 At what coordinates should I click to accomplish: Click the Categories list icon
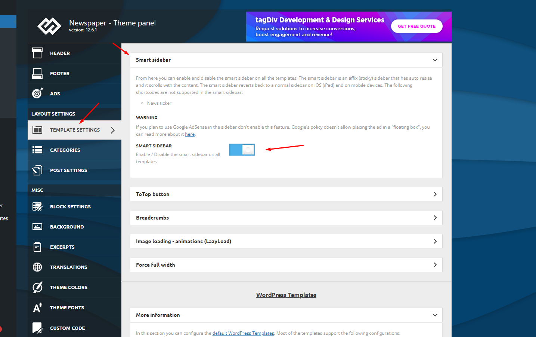(37, 150)
